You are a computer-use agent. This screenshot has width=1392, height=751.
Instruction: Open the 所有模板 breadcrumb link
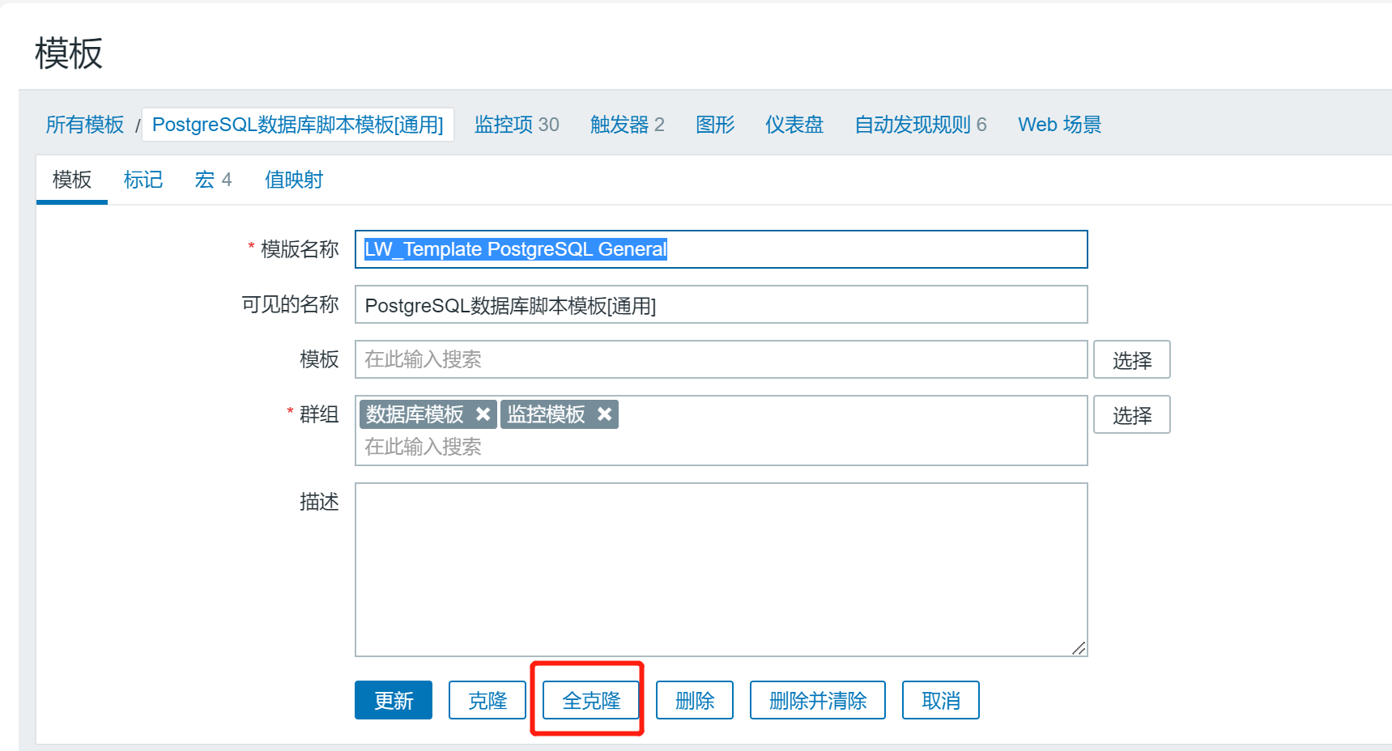[85, 125]
